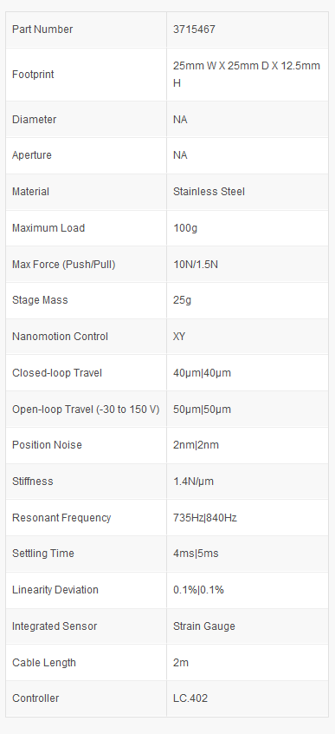This screenshot has width=335, height=734.
Task: Select the Stage Mass 25g value
Action: [183, 300]
